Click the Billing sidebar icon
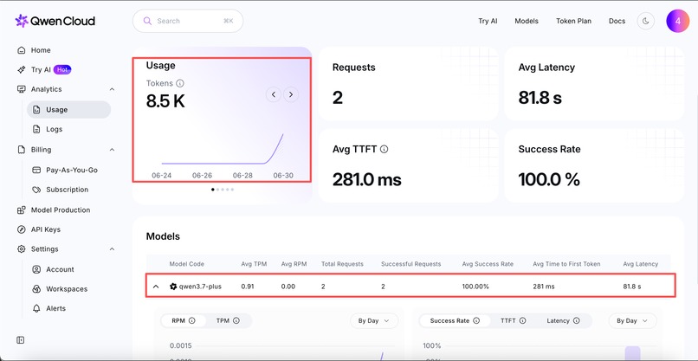Image resolution: width=698 pixels, height=361 pixels. (21, 150)
